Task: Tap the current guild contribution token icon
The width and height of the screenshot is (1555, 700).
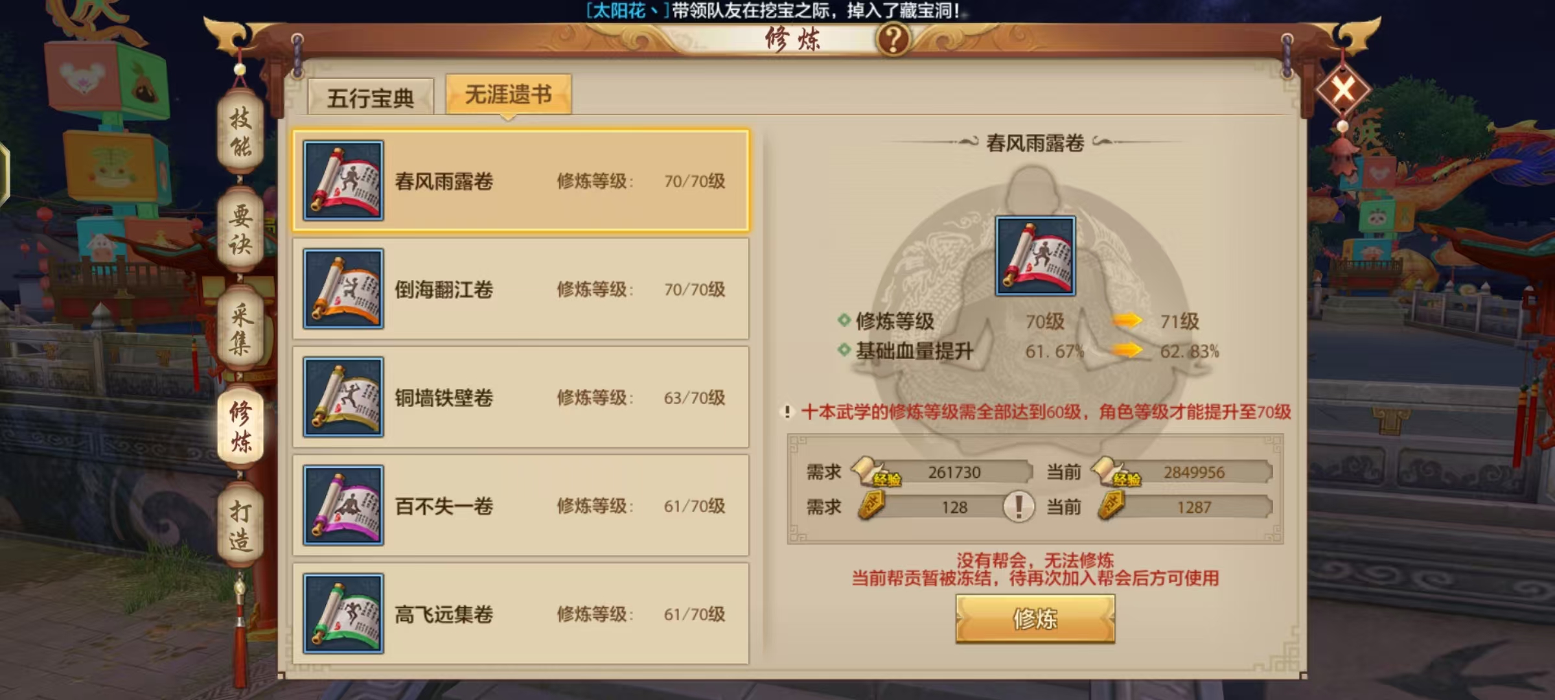Action: coord(1112,506)
